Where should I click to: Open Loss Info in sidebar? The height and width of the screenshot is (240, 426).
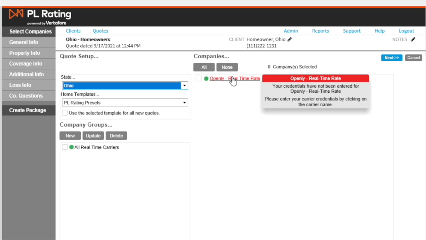[x=29, y=85]
